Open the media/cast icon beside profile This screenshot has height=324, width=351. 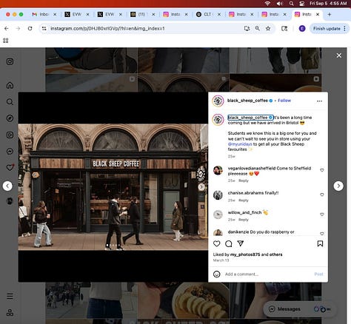(284, 29)
